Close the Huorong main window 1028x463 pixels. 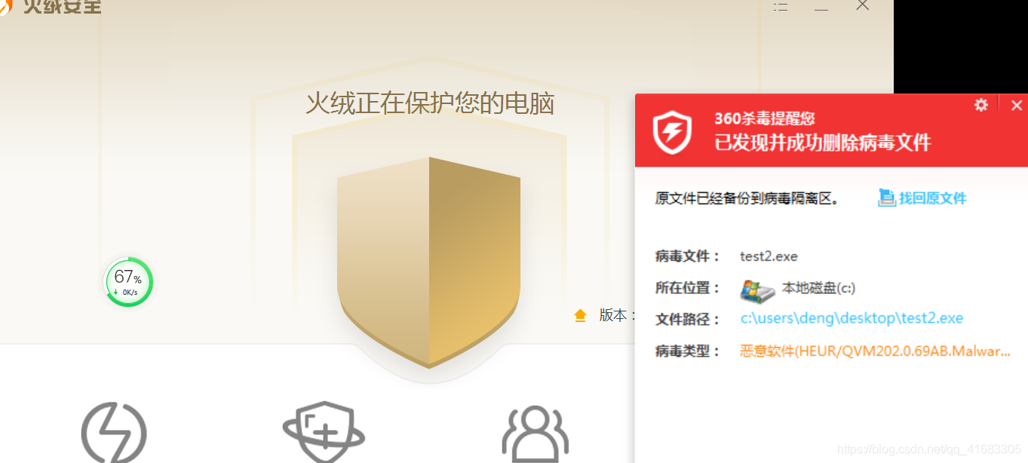[x=863, y=5]
